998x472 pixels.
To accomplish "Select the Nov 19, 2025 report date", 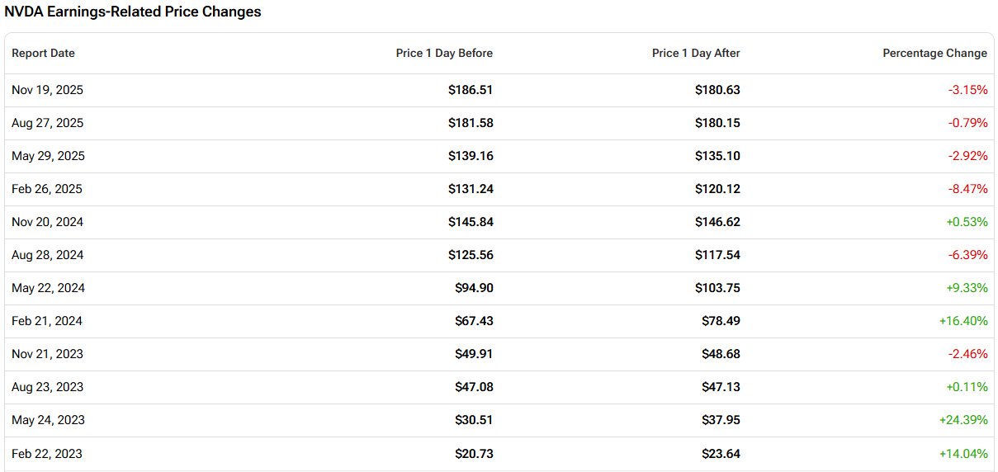I will point(47,90).
